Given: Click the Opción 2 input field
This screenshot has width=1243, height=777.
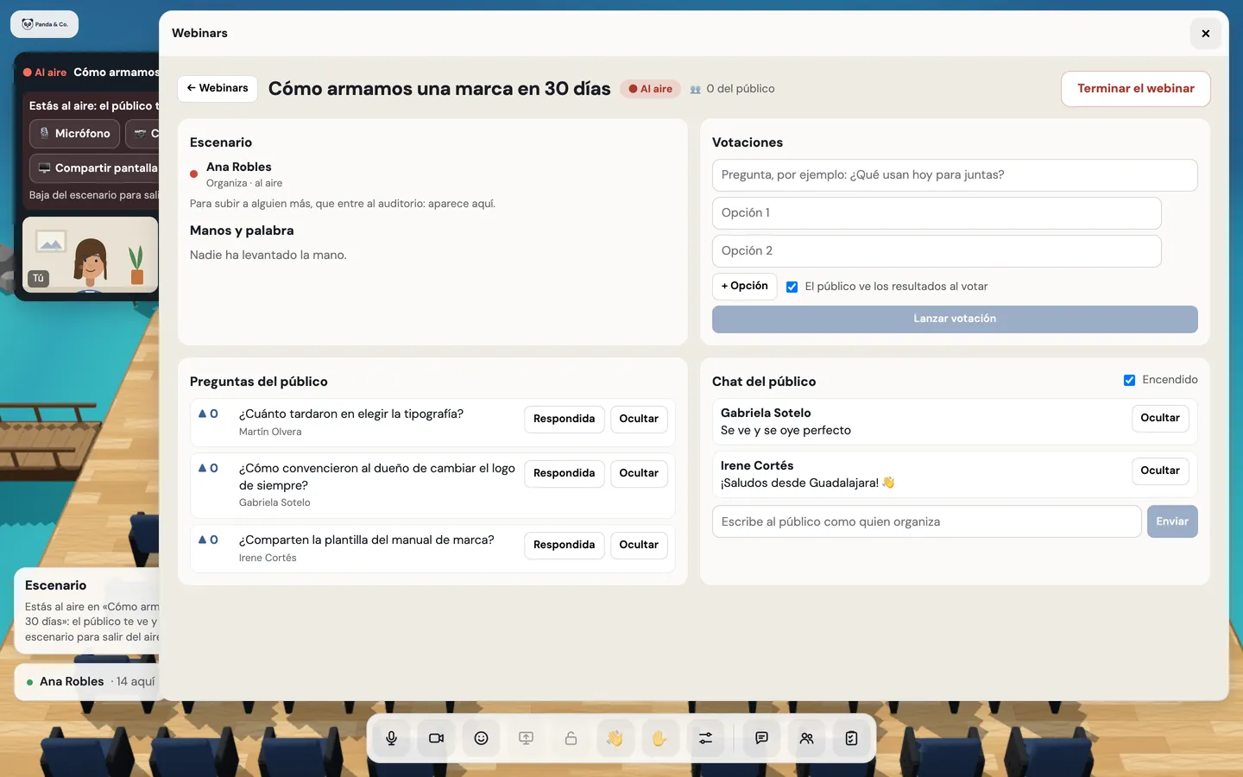Looking at the screenshot, I should click(937, 251).
